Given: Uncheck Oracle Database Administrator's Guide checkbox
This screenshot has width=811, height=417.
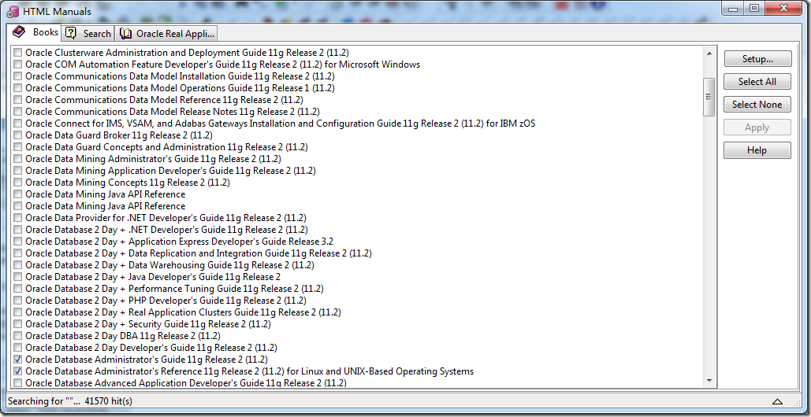Looking at the screenshot, I should click(x=18, y=360).
